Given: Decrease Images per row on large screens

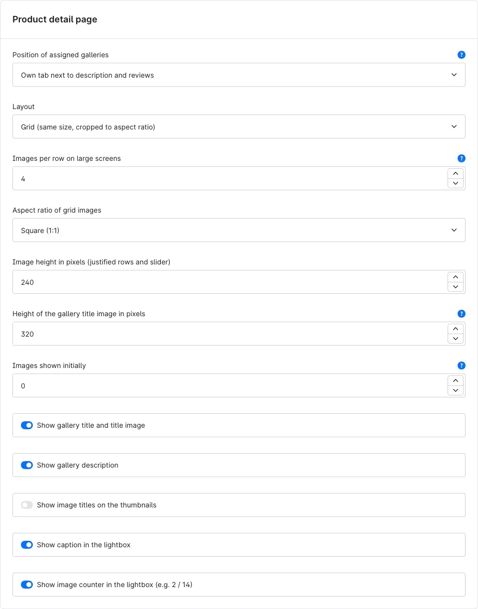Looking at the screenshot, I should click(456, 183).
